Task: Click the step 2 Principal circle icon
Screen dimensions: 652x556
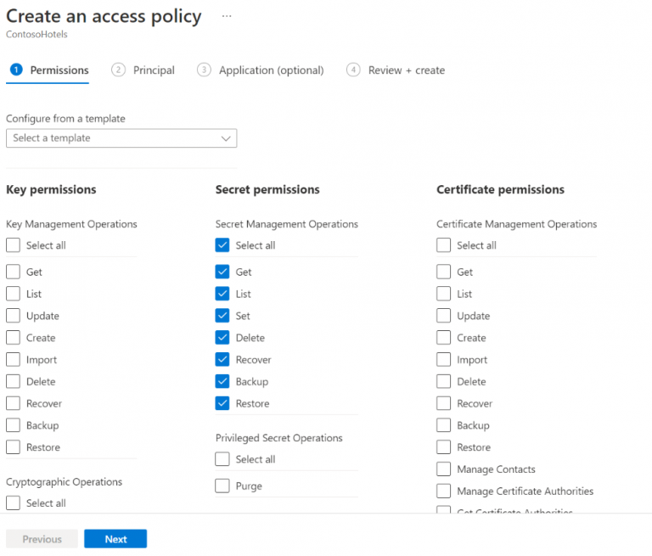Action: 119,70
